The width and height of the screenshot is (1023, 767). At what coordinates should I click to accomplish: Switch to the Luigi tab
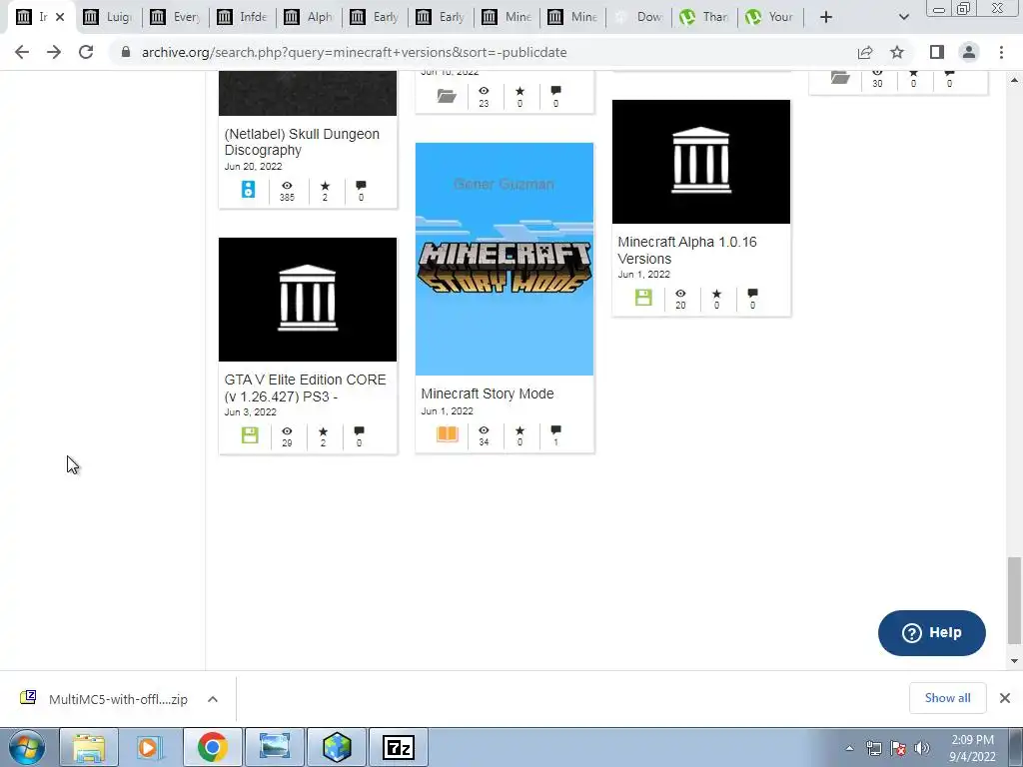click(x=108, y=17)
